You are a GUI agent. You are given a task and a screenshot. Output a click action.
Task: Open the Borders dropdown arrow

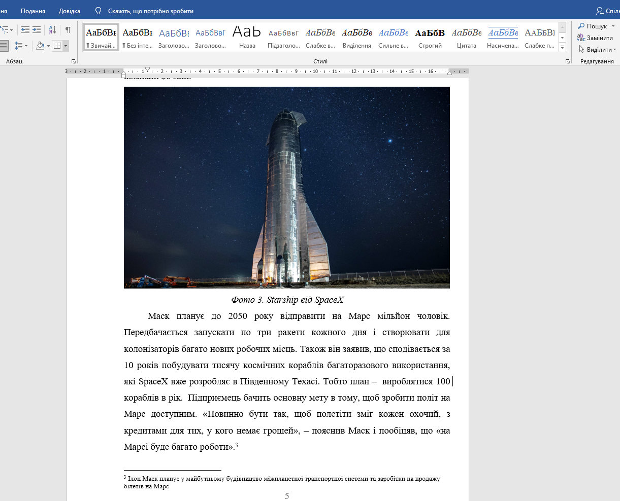(x=66, y=46)
